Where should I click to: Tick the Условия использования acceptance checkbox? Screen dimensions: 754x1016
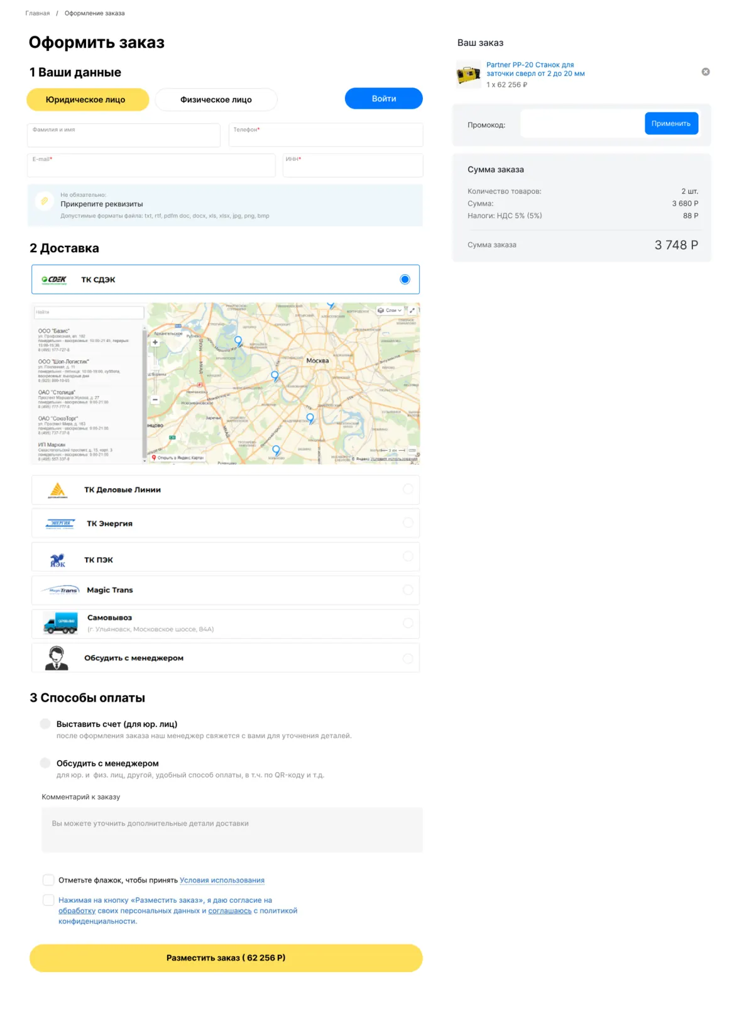[48, 880]
